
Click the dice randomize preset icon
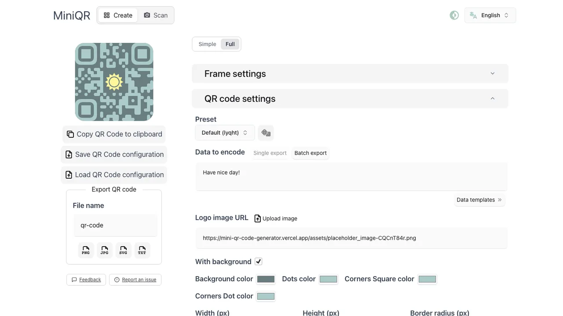(266, 133)
